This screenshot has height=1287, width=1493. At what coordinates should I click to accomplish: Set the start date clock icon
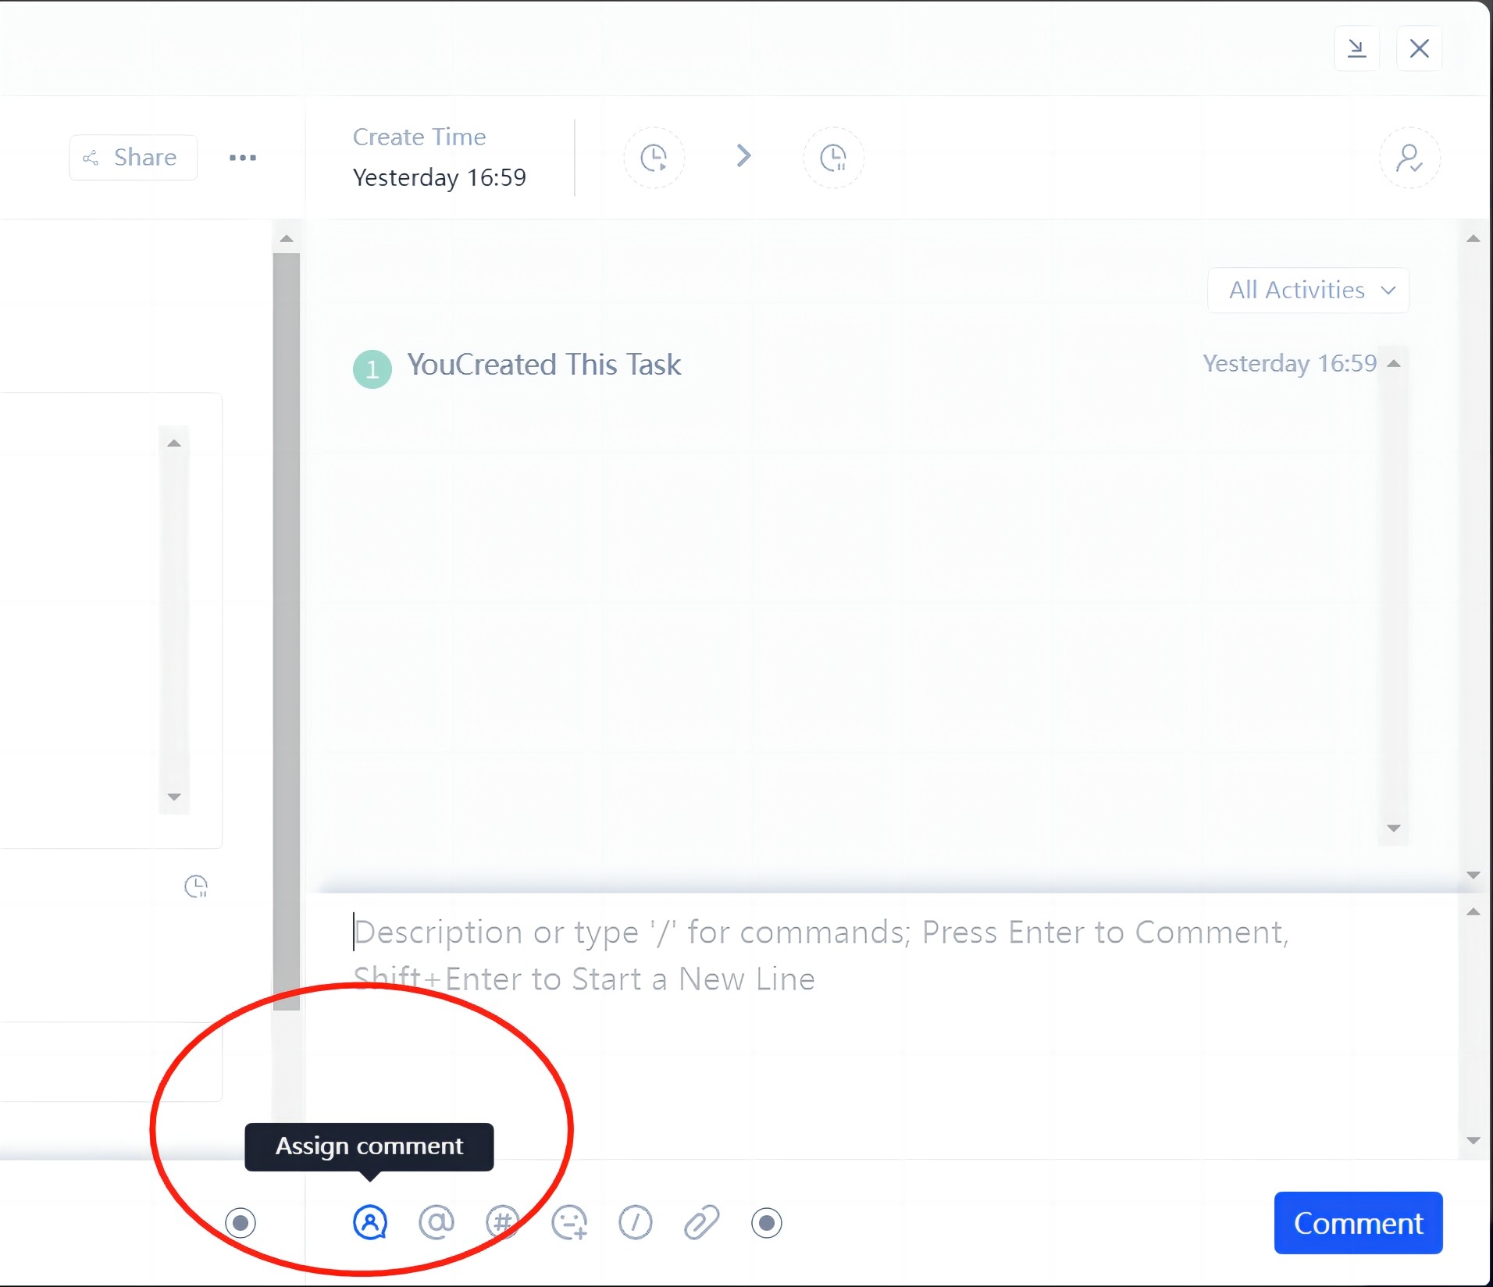click(x=654, y=158)
